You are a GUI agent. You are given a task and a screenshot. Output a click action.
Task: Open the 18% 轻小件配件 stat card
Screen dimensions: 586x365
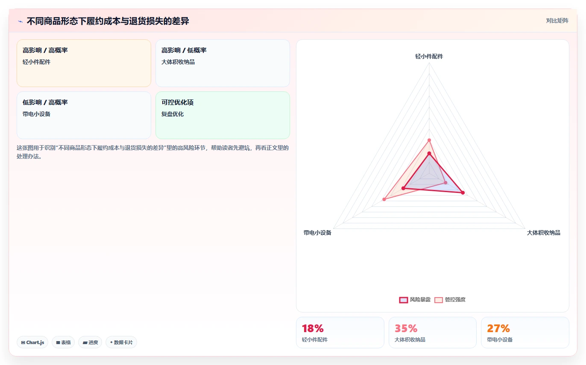340,333
